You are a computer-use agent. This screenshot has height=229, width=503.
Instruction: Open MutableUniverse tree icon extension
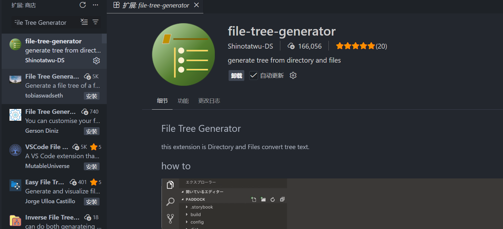(x=15, y=150)
